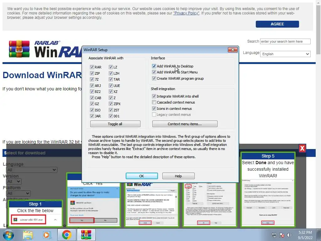Expand the chevron beside winrar-x64-591.exe
This screenshot has width=321, height=241.
click(55, 220)
